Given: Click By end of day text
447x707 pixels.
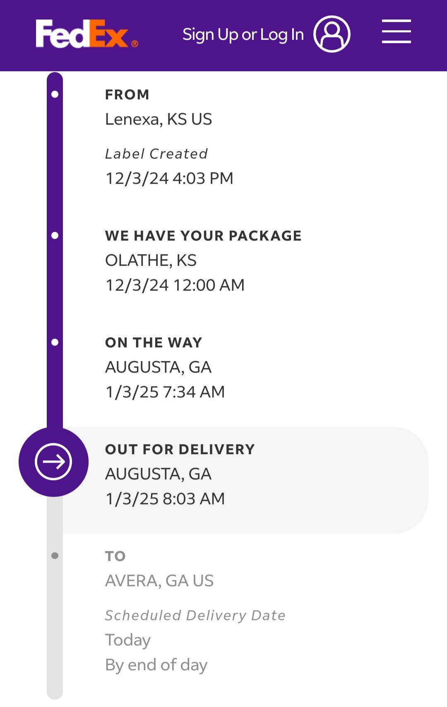Looking at the screenshot, I should pos(156,665).
